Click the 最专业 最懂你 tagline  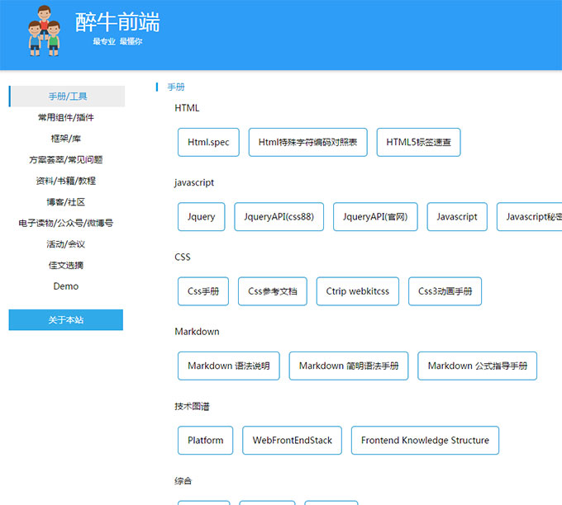click(117, 41)
